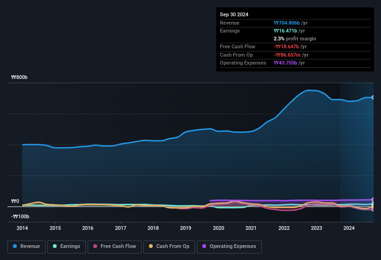Viewport: 381px width, 260px height.
Task: Click the Operating Expenses label in tooltip
Action: click(243, 63)
